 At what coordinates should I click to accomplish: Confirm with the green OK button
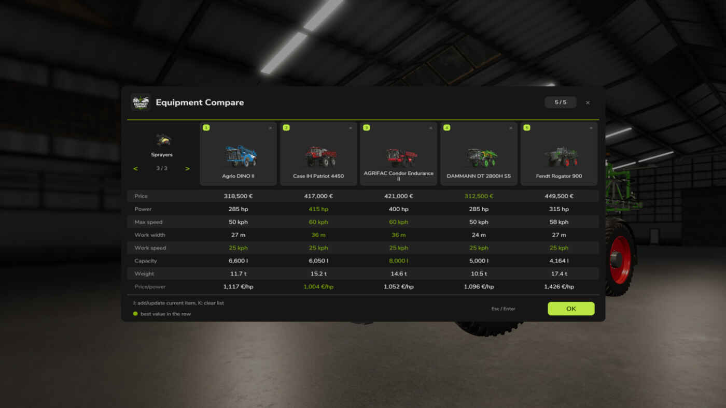point(571,309)
